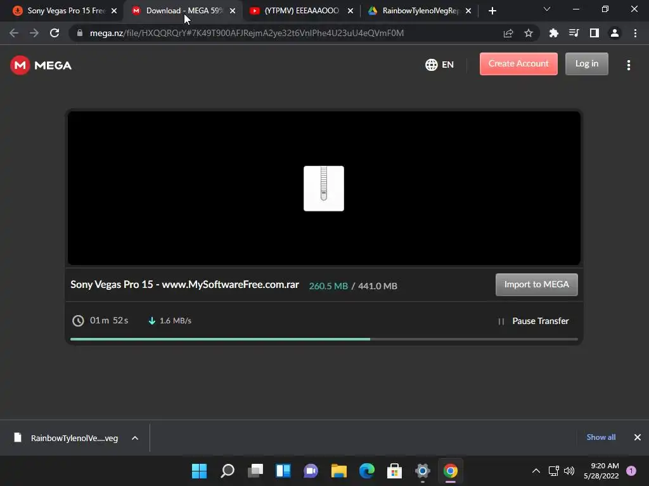This screenshot has height=486, width=649.
Task: Launch Microsoft Edge from the taskbar
Action: point(366,471)
